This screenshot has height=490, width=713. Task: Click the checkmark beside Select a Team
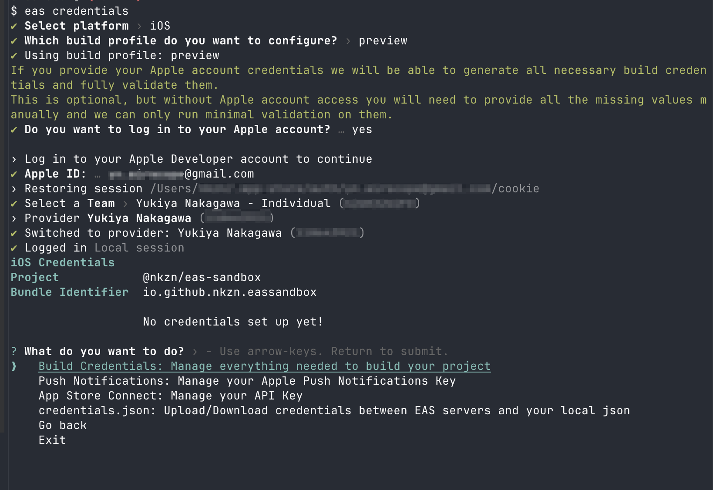pos(14,204)
